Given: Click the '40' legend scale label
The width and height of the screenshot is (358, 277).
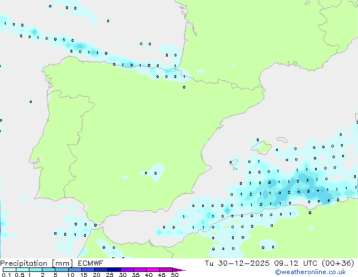Looking at the screenshot, I should tap(149, 275).
